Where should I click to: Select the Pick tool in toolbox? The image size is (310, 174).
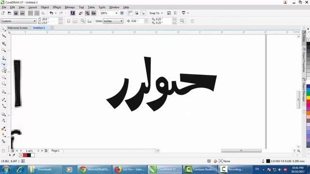(x=3, y=29)
